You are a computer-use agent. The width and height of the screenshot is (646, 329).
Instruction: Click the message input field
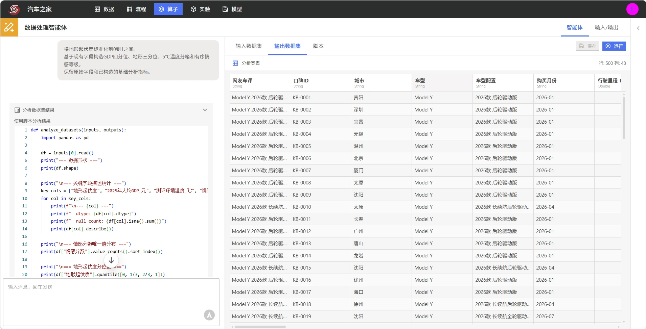point(111,302)
